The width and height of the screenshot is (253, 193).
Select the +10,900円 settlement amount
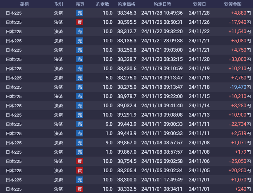240,115
